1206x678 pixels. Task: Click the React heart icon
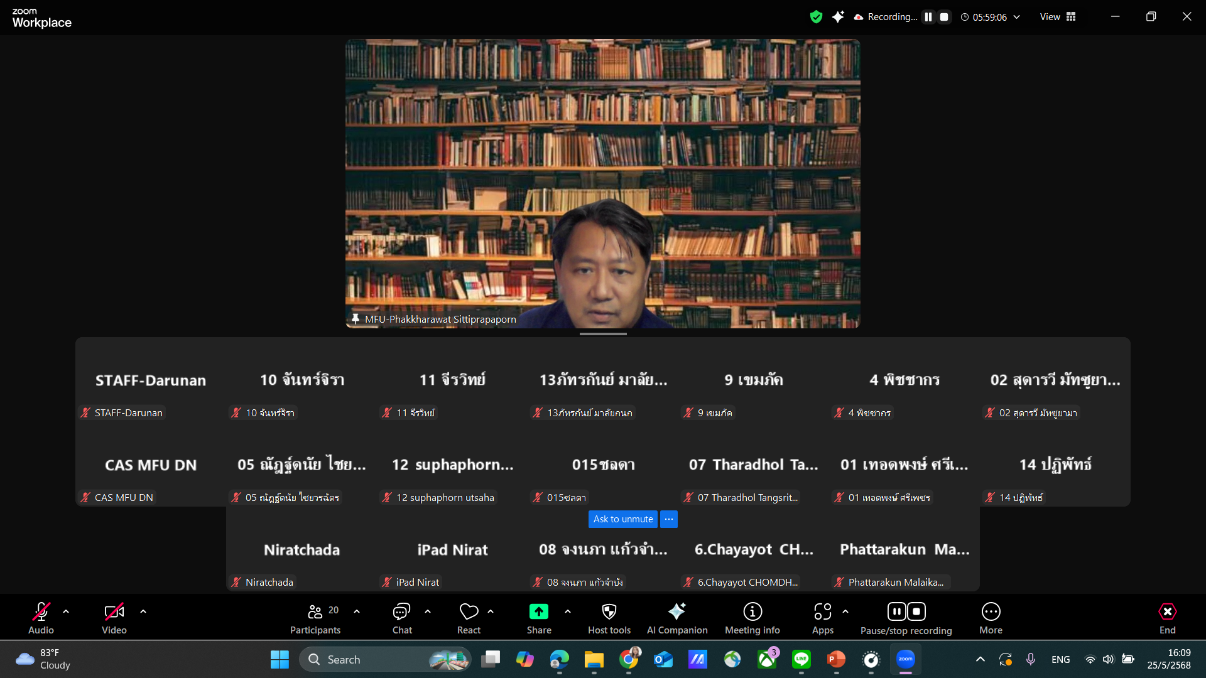pos(469,611)
